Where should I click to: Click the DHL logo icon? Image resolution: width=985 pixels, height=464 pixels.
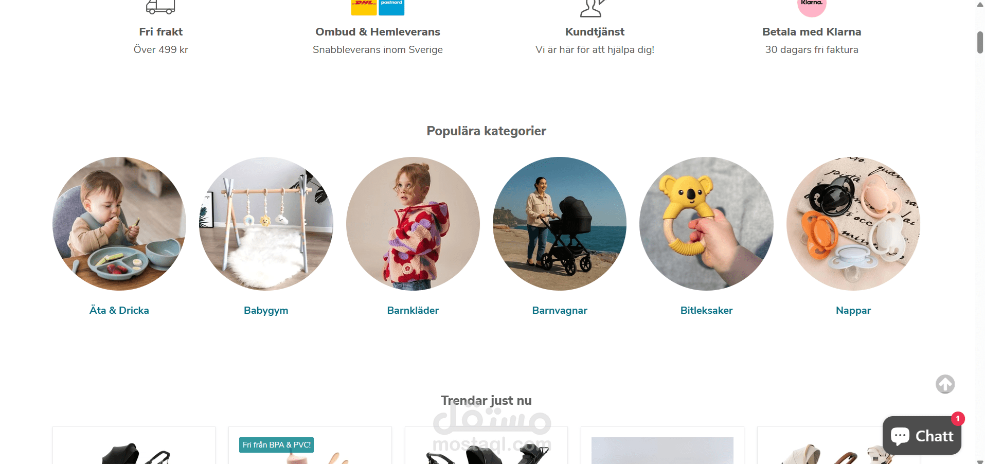[364, 7]
